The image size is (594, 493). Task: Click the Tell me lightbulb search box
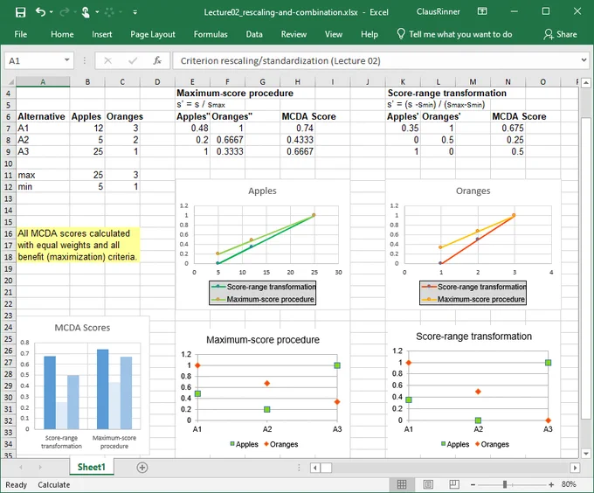(x=454, y=34)
